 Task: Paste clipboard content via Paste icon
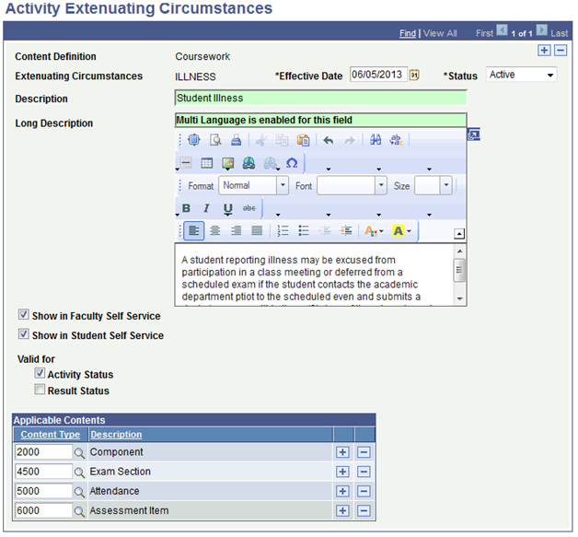(304, 140)
